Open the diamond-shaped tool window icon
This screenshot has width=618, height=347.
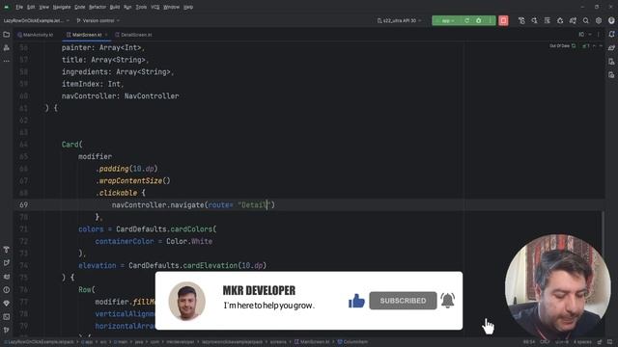[x=7, y=304]
